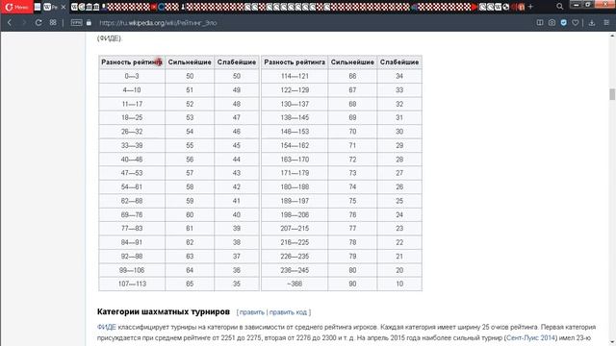Click the '90' value in Сильнейшие column
This screenshot has height=346, width=616.
pyautogui.click(x=352, y=284)
